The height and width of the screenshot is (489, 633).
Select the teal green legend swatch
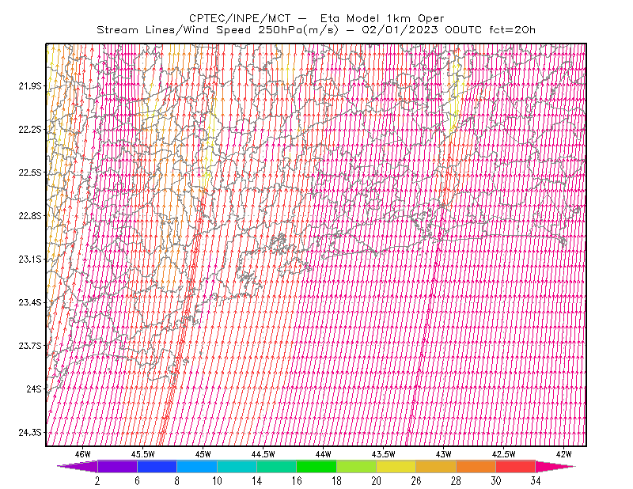coord(276,466)
